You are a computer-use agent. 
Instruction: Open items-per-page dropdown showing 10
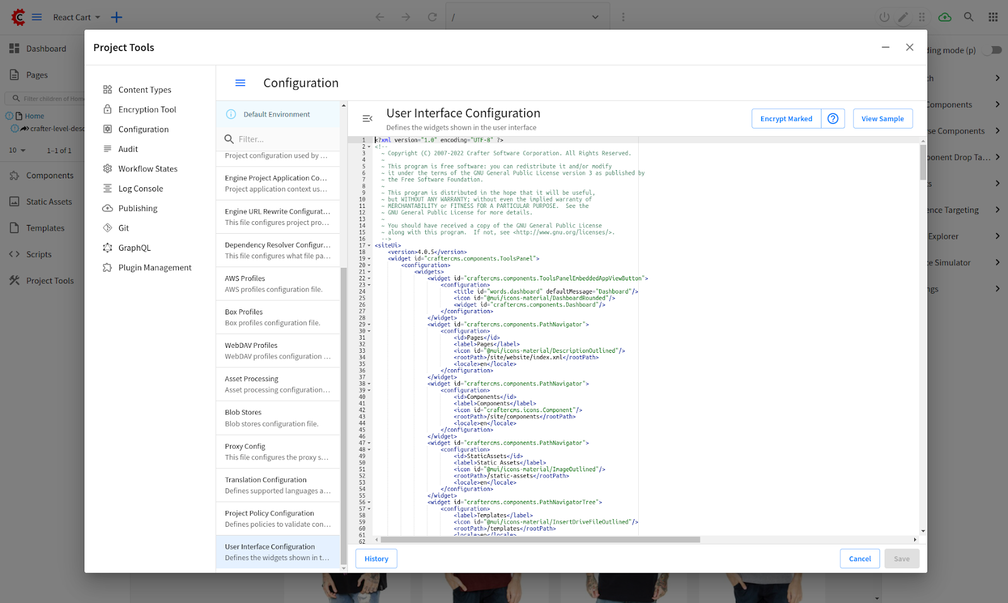(x=17, y=151)
